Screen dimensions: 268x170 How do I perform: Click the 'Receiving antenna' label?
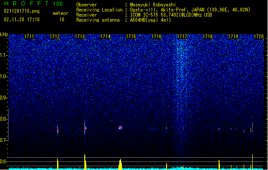98,20
